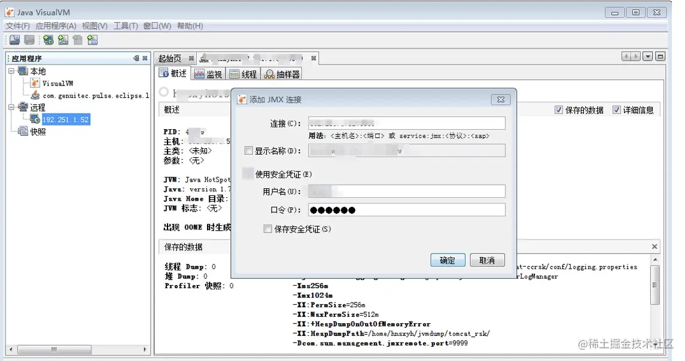Uncheck the 详细信息 checkbox

pos(616,109)
